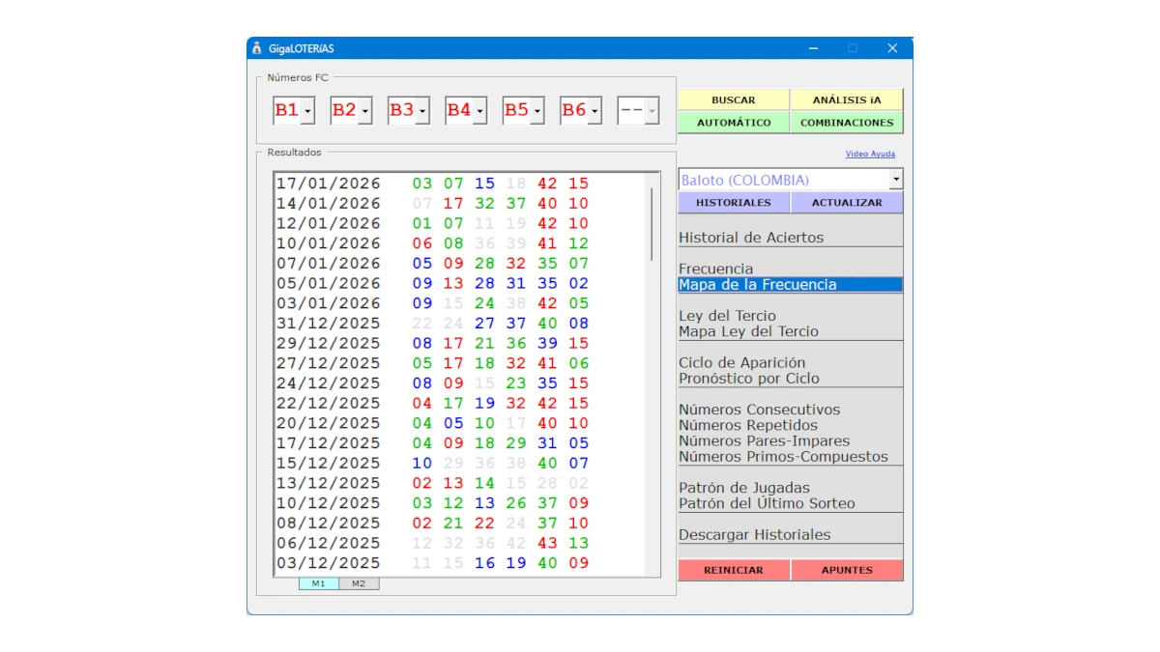Screen dimensions: 1160x652
Task: Open APUNTES notes
Action: [x=847, y=570]
